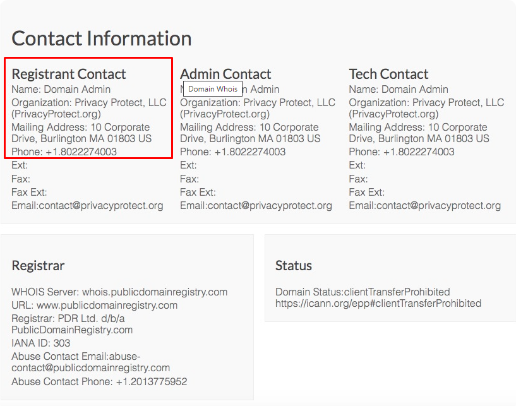Click Tech Contact Organization line
Screen dimensions: 516x411
click(426, 108)
